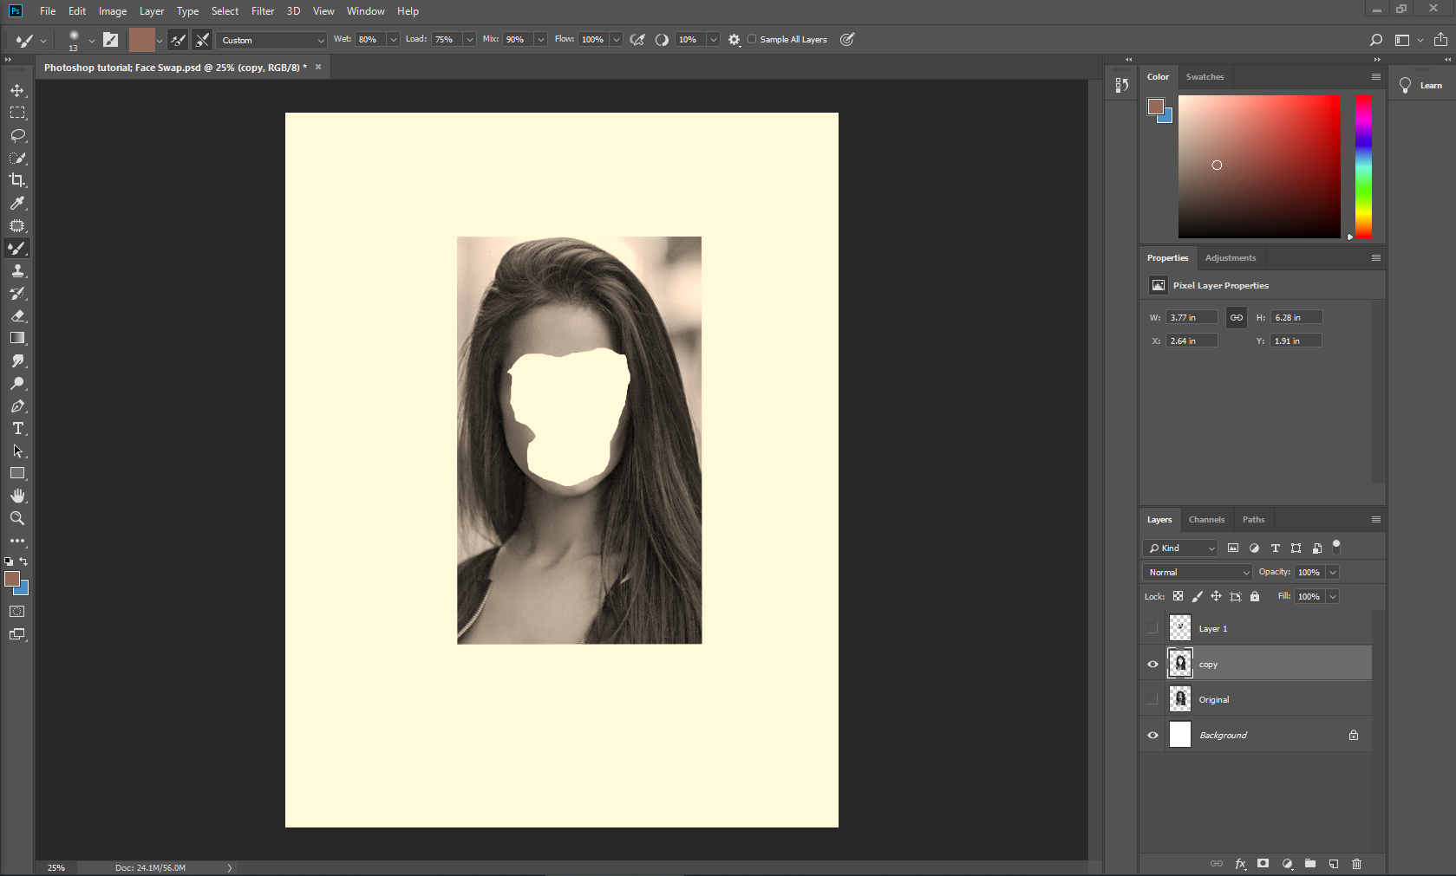Open the Normal blend mode dropdown
Viewport: 1456px width, 876px height.
tap(1198, 572)
